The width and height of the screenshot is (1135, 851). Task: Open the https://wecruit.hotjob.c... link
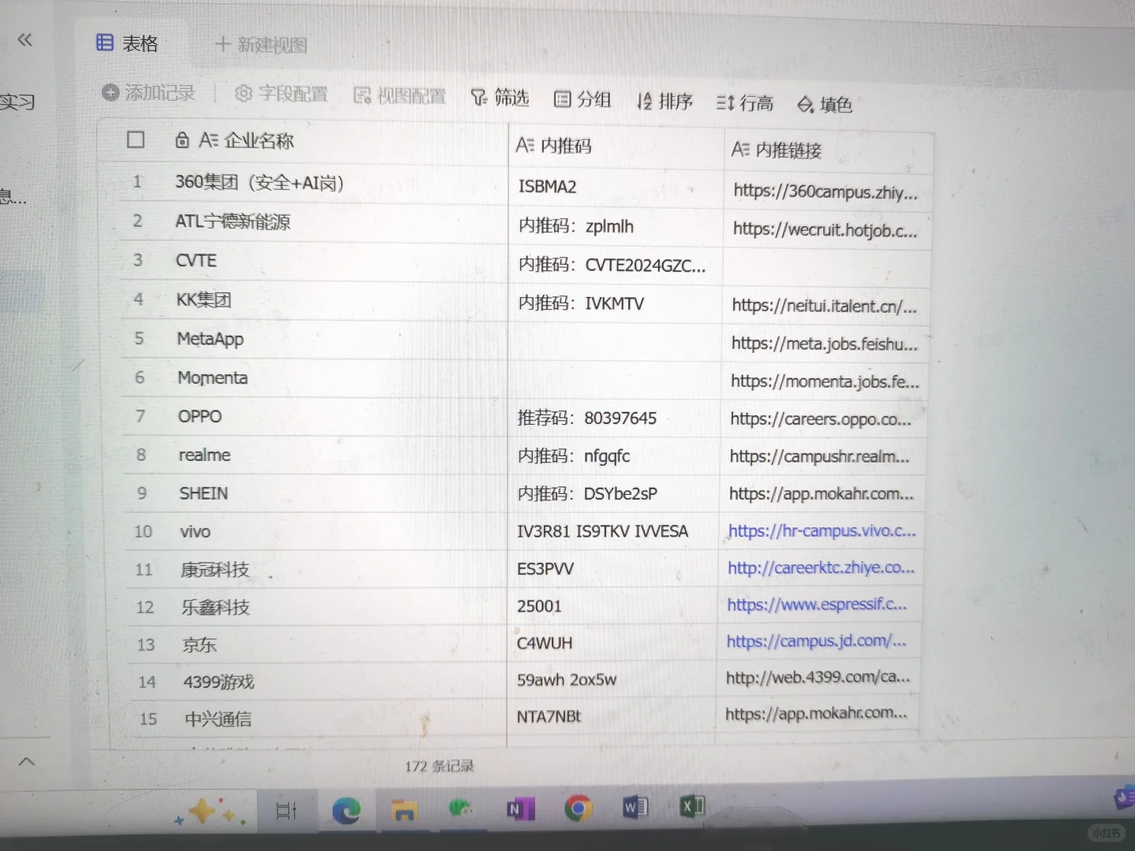point(824,230)
